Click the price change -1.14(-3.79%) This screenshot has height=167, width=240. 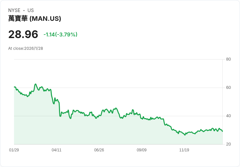tap(60, 35)
